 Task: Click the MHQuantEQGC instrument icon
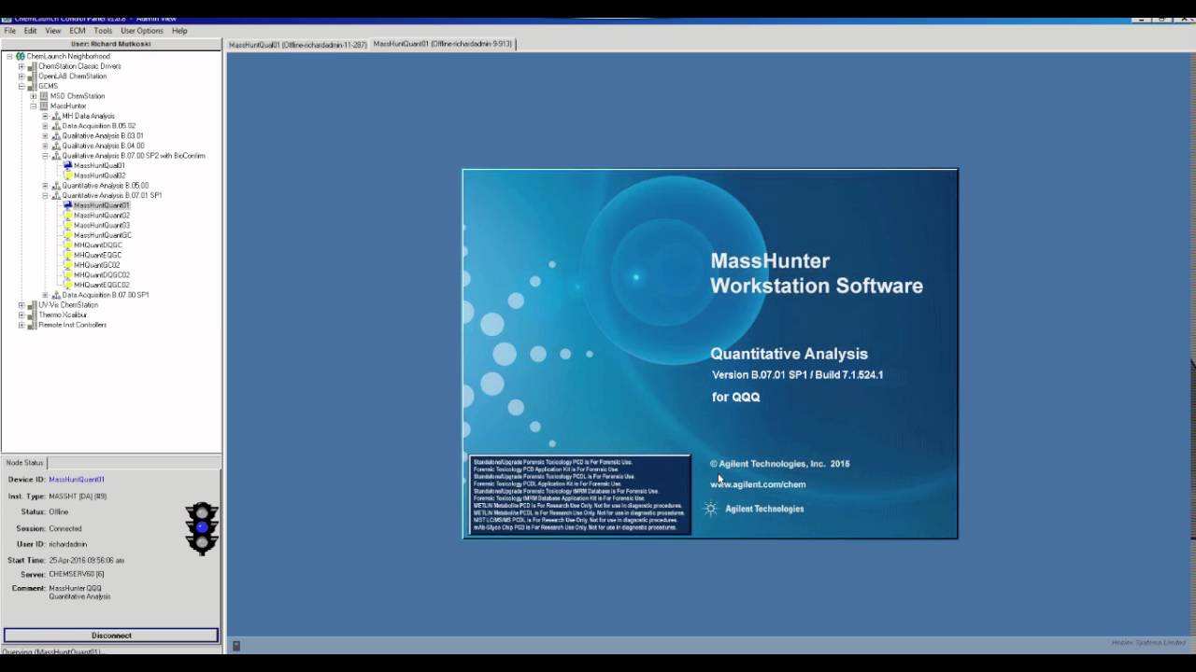pyautogui.click(x=67, y=256)
